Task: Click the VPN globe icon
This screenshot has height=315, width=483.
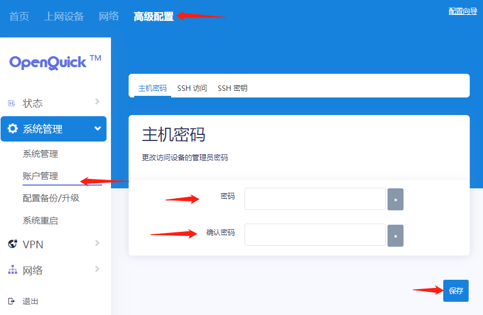Action: 12,244
